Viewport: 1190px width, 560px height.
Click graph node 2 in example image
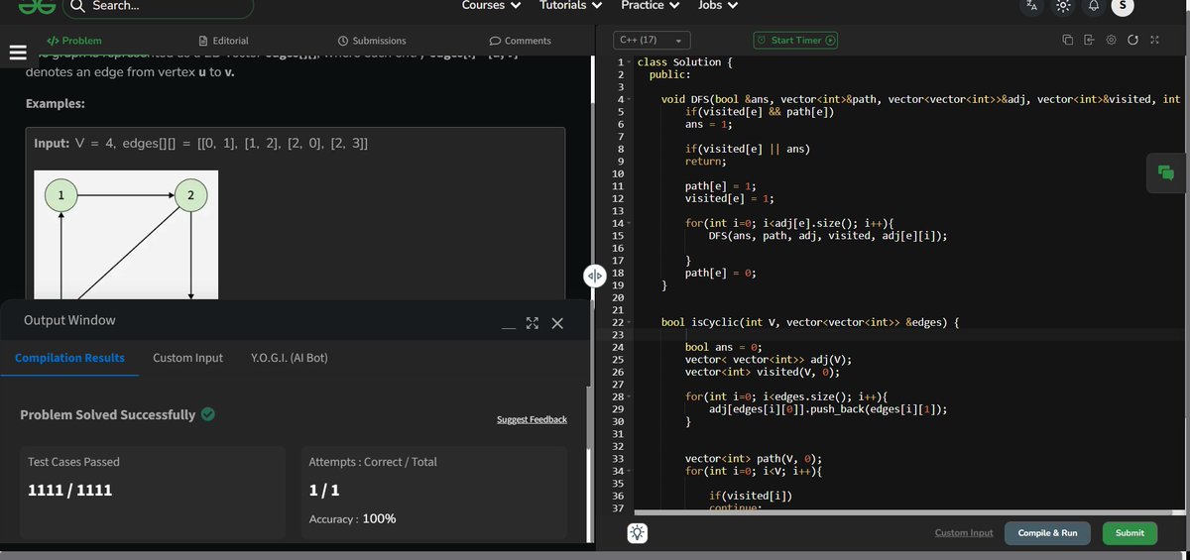tap(190, 195)
